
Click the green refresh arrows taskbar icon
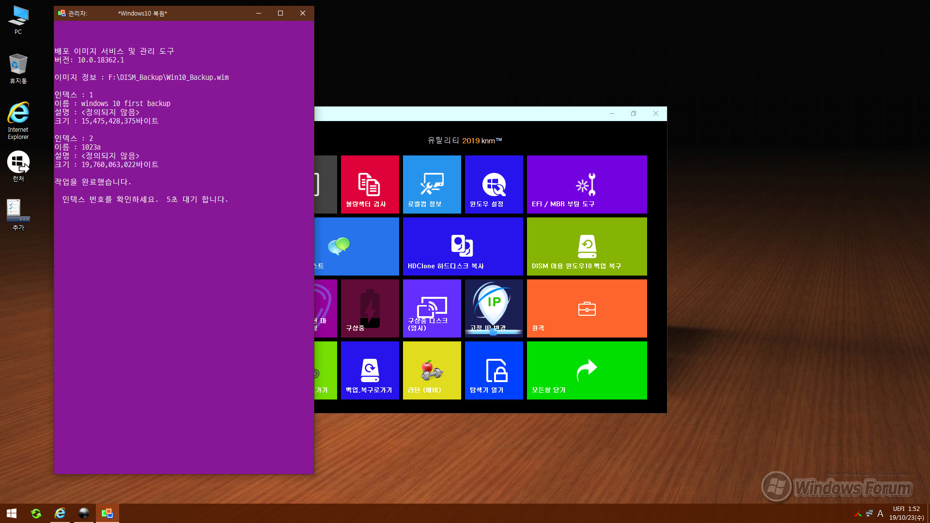(x=36, y=513)
